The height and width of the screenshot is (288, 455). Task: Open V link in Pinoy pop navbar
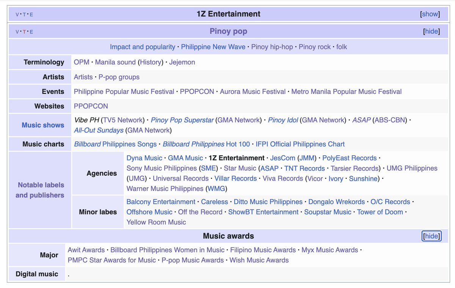click(x=17, y=32)
